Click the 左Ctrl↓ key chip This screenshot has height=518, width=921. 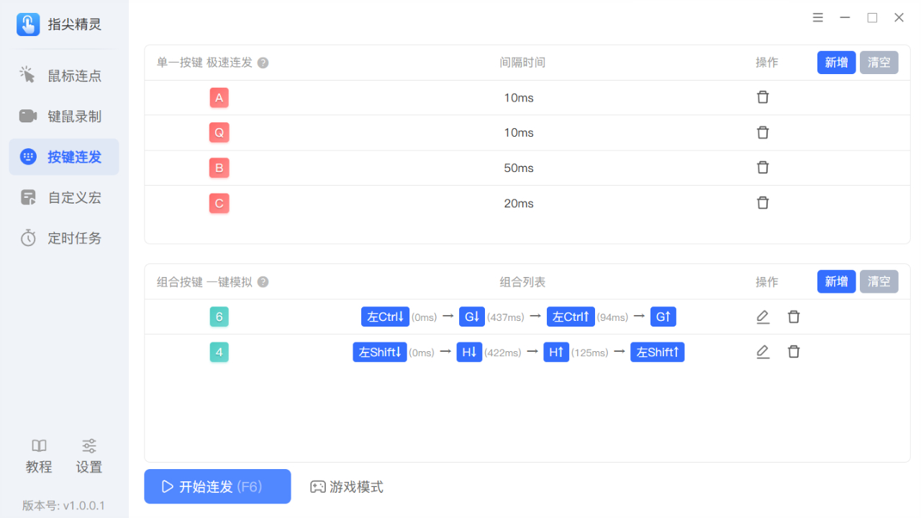tap(386, 317)
